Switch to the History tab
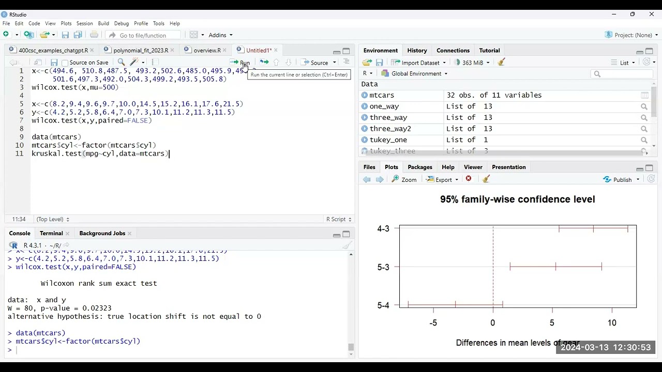Screen dimensions: 662x372 417,50
